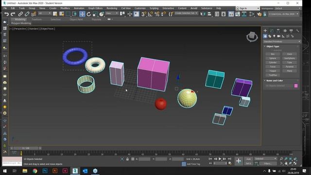Click the Rectangular Selection Region icon
This screenshot has height=175, width=311.
(x=68, y=14)
